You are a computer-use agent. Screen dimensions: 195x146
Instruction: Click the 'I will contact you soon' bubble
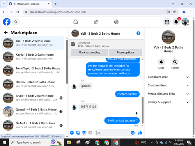coord(122,121)
